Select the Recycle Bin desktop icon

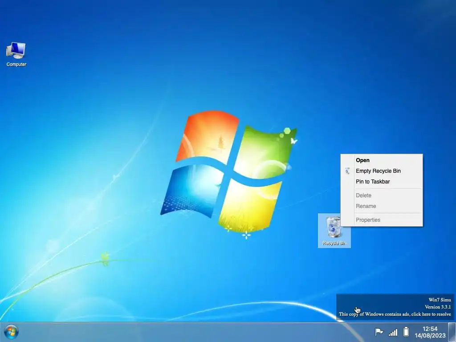(x=334, y=231)
